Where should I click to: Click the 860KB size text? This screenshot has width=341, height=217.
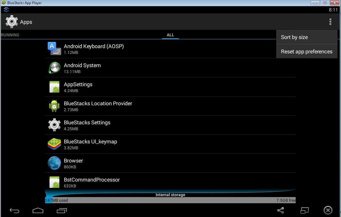[70, 167]
